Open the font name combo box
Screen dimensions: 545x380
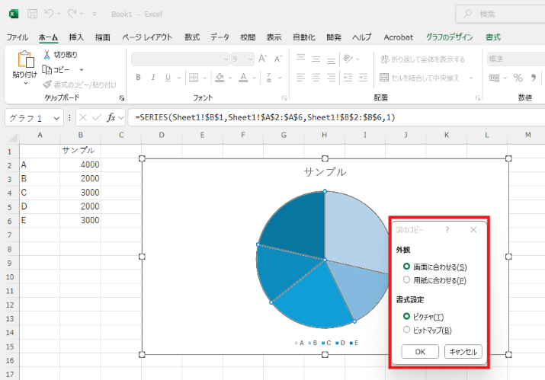tap(181, 59)
